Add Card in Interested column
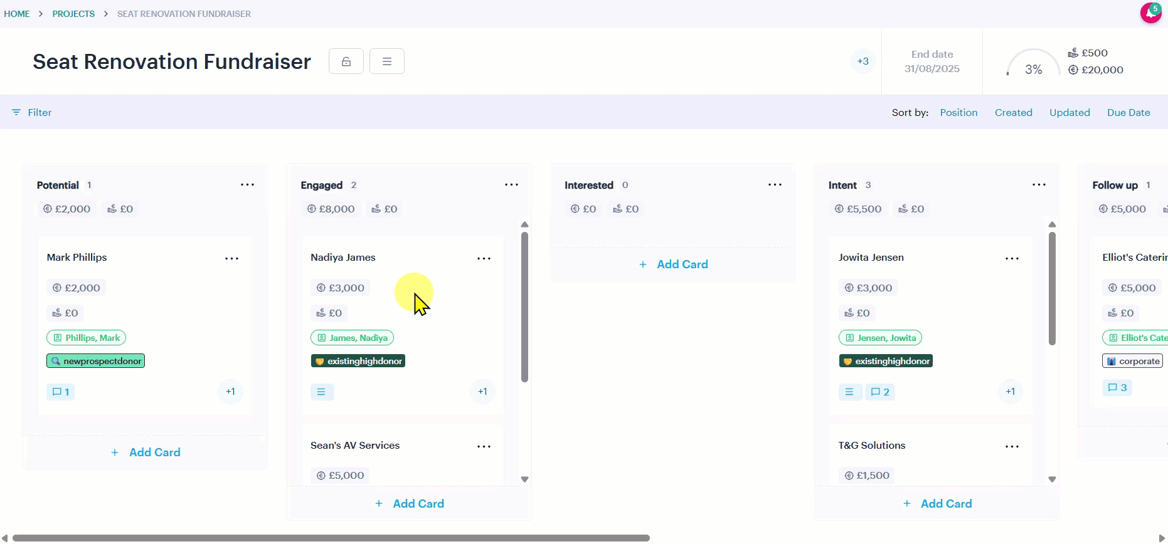 coord(673,264)
